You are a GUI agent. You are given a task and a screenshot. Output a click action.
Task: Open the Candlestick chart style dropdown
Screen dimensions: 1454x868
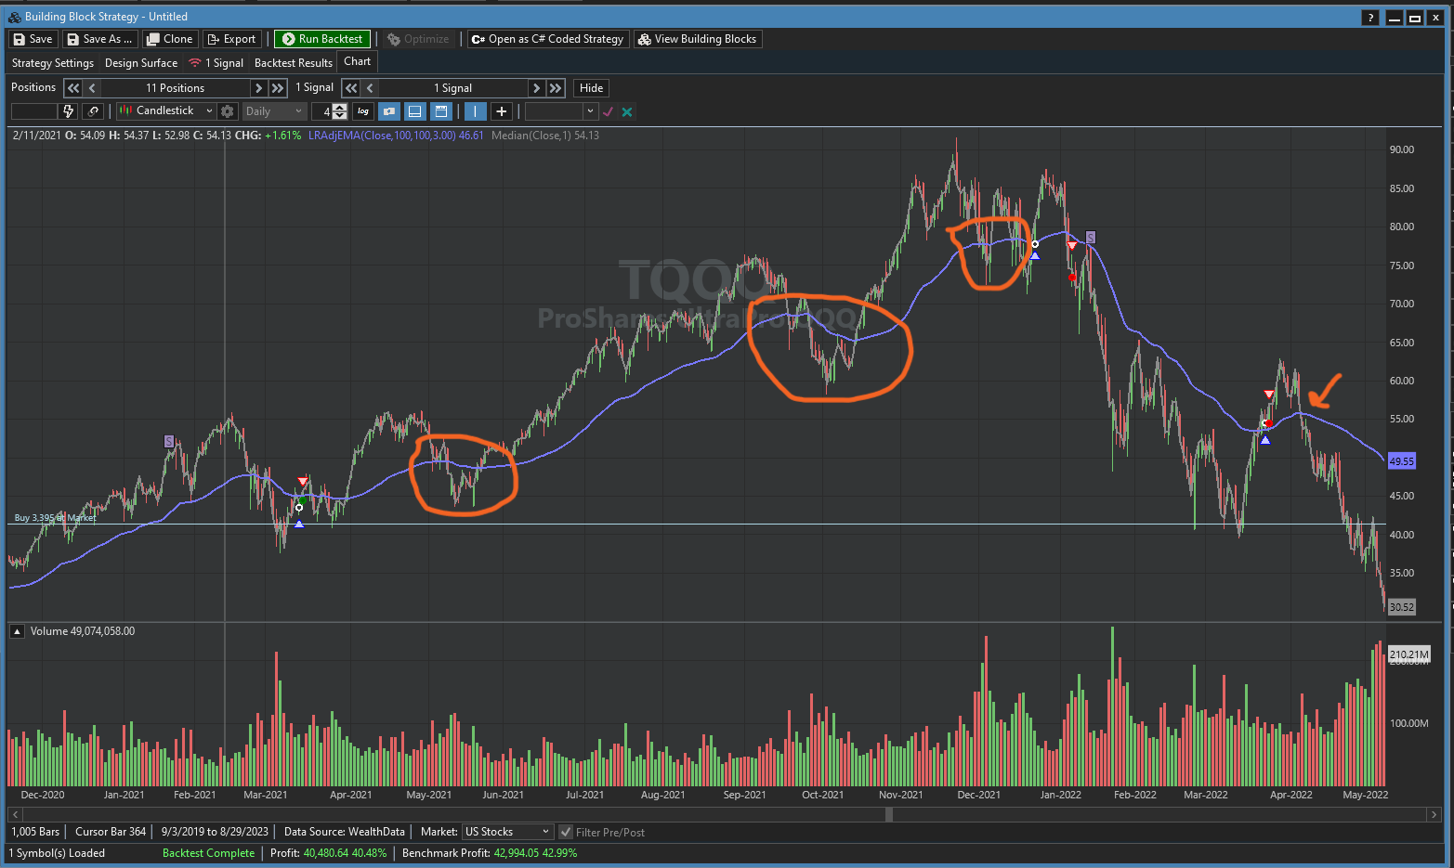click(166, 111)
